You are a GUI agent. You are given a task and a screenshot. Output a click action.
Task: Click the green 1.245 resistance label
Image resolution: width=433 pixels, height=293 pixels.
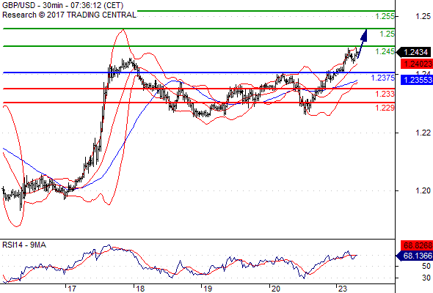pyautogui.click(x=385, y=51)
